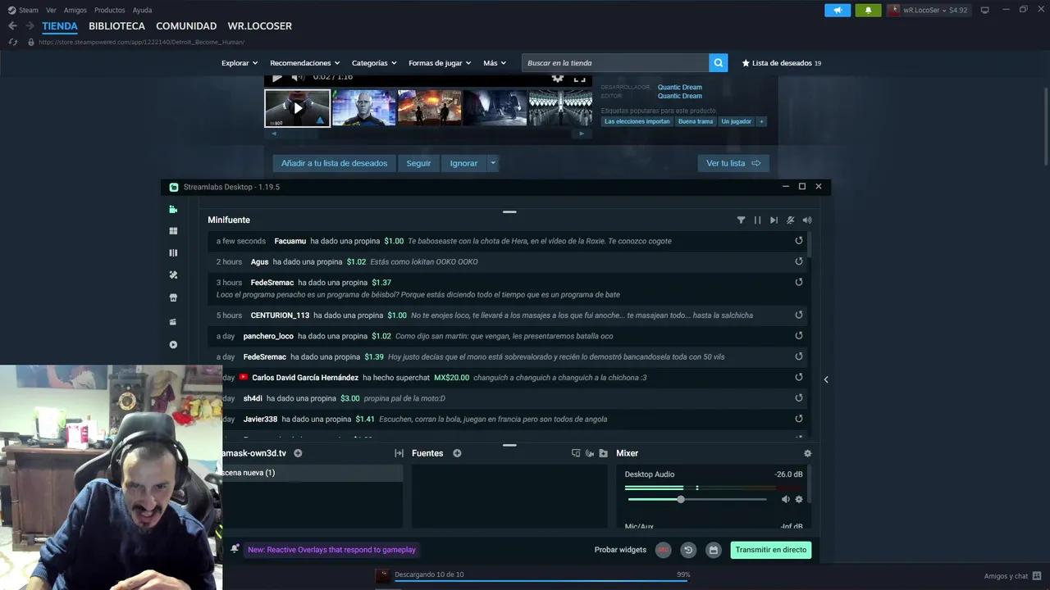Replay FedeSremac's $1.37 tip alert
1050x590 pixels.
[799, 283]
